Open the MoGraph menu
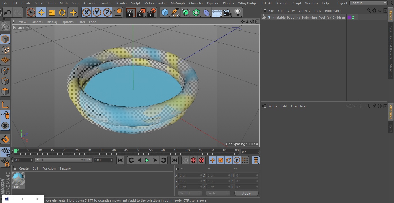Screen dimensions: 394x203 pyautogui.click(x=178, y=3)
